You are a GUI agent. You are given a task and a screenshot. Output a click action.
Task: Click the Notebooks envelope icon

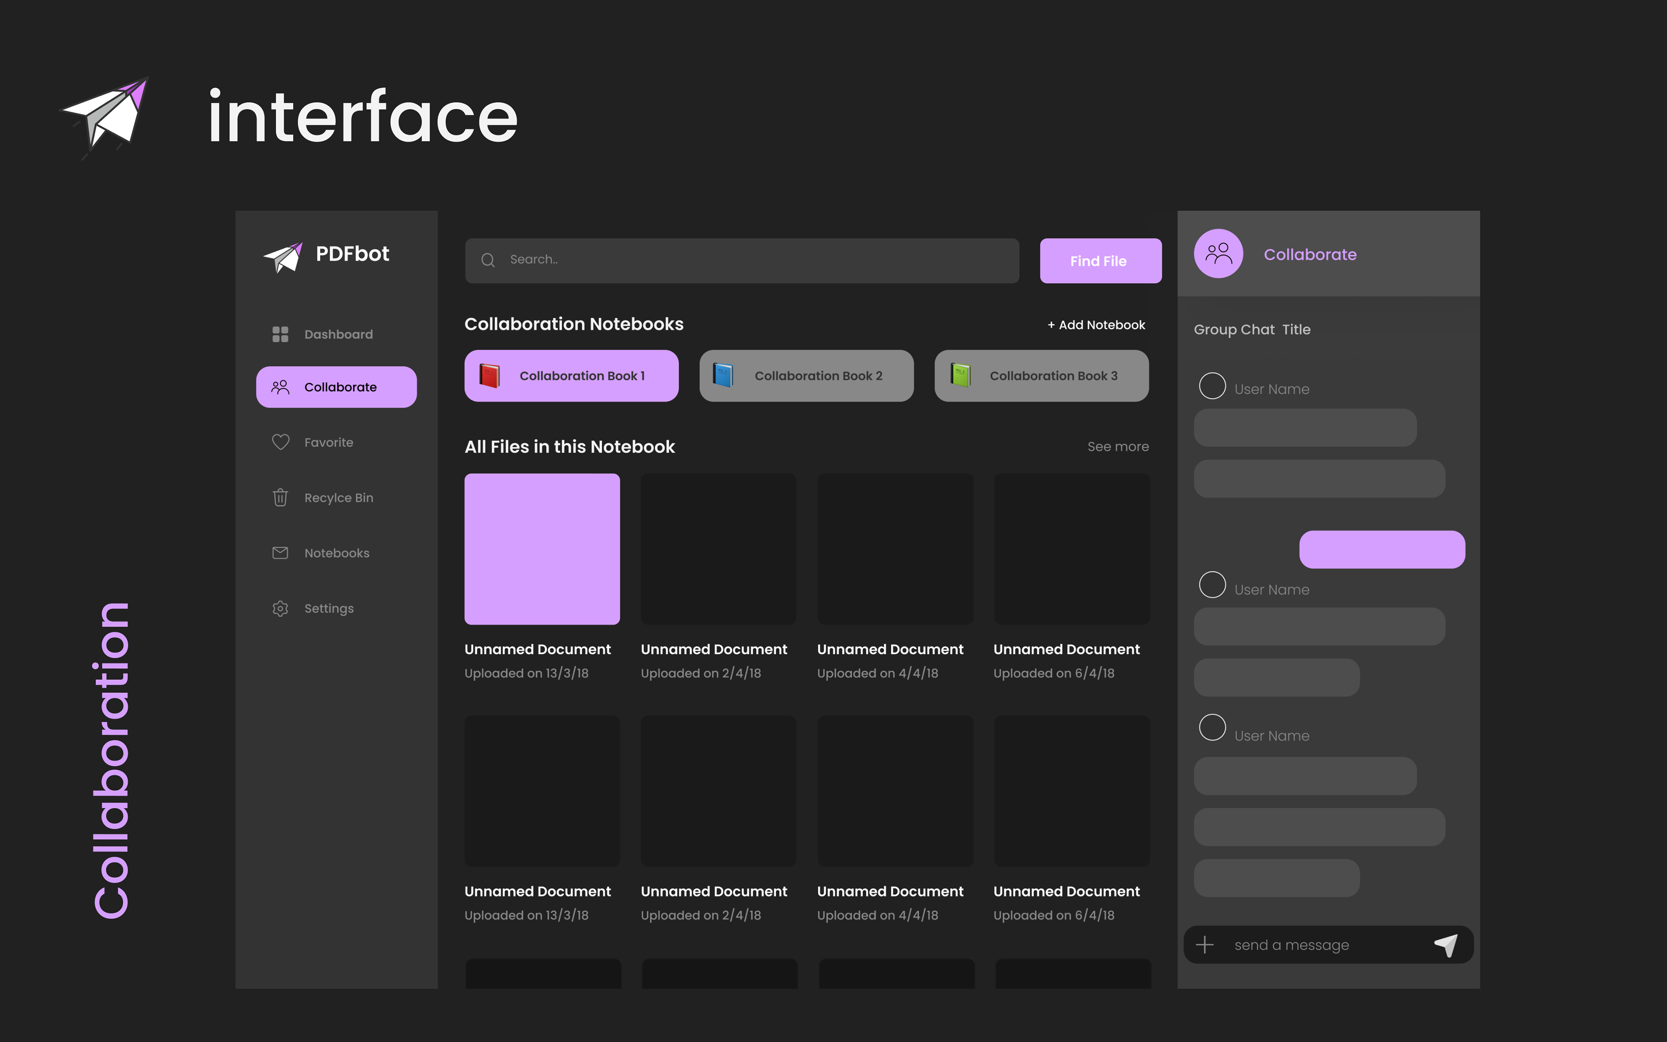(x=280, y=553)
